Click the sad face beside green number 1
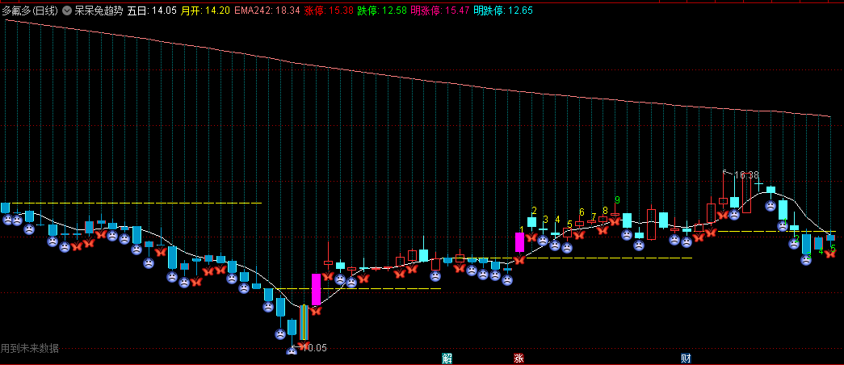Screen dimensions: 844x365 [x=782, y=226]
